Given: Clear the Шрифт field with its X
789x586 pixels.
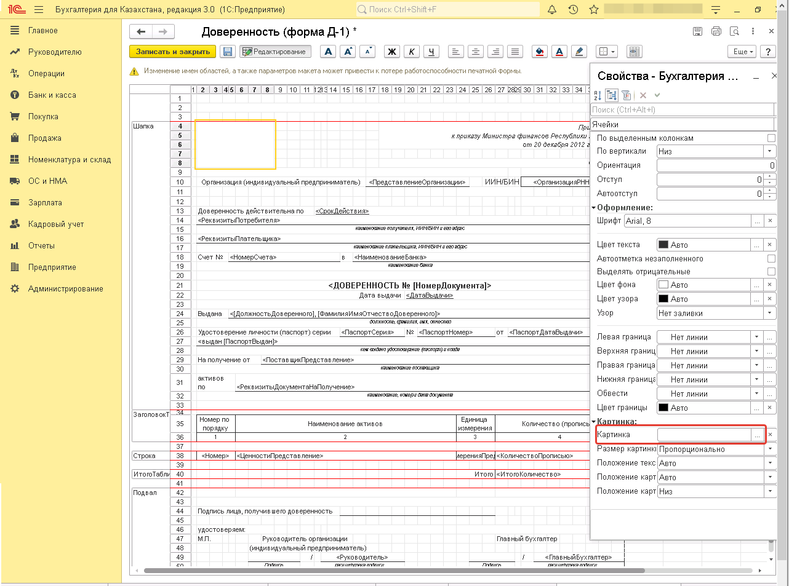Looking at the screenshot, I should pos(769,221).
